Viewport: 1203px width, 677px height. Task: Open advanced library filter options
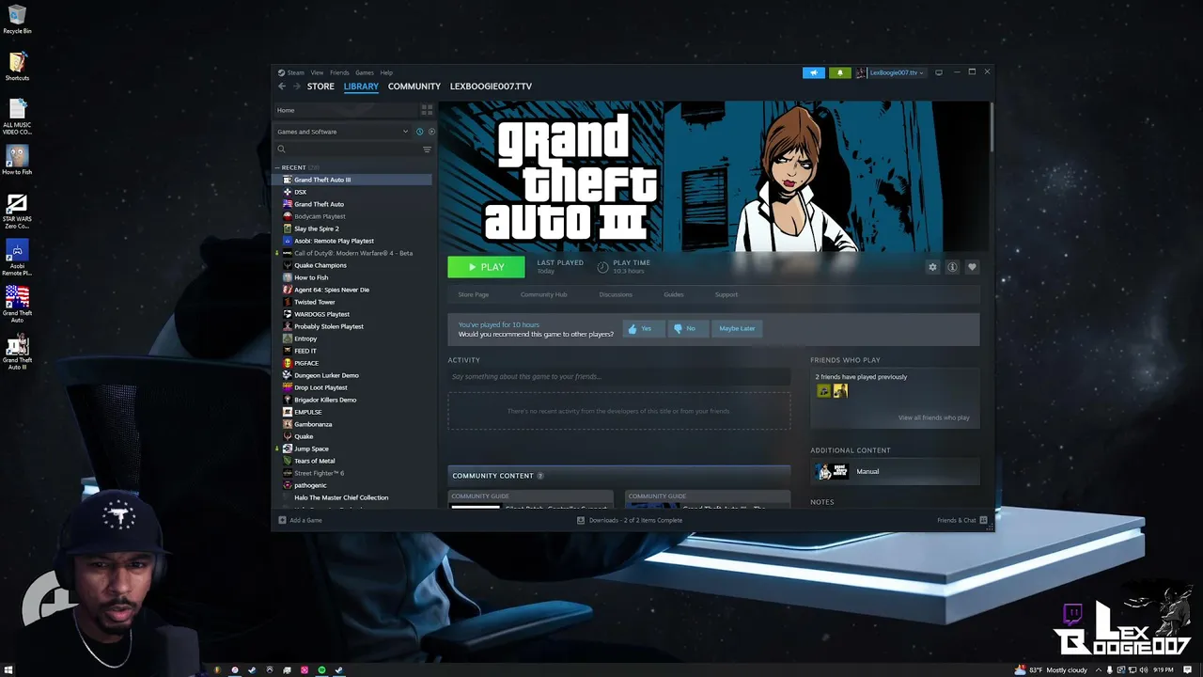tap(427, 150)
